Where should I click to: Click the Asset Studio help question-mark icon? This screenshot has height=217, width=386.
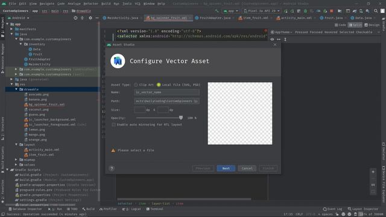coord(112,169)
